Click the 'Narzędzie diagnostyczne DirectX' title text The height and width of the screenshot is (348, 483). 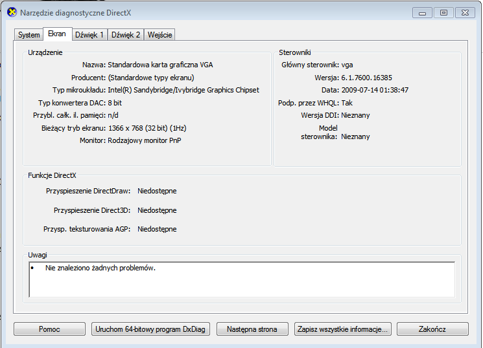pyautogui.click(x=75, y=13)
